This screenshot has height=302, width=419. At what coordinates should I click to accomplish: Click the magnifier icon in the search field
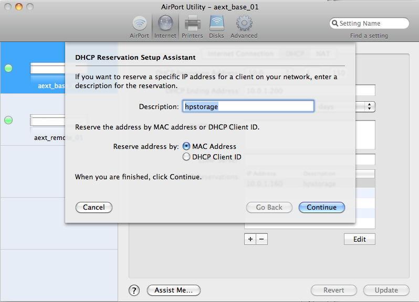(335, 24)
